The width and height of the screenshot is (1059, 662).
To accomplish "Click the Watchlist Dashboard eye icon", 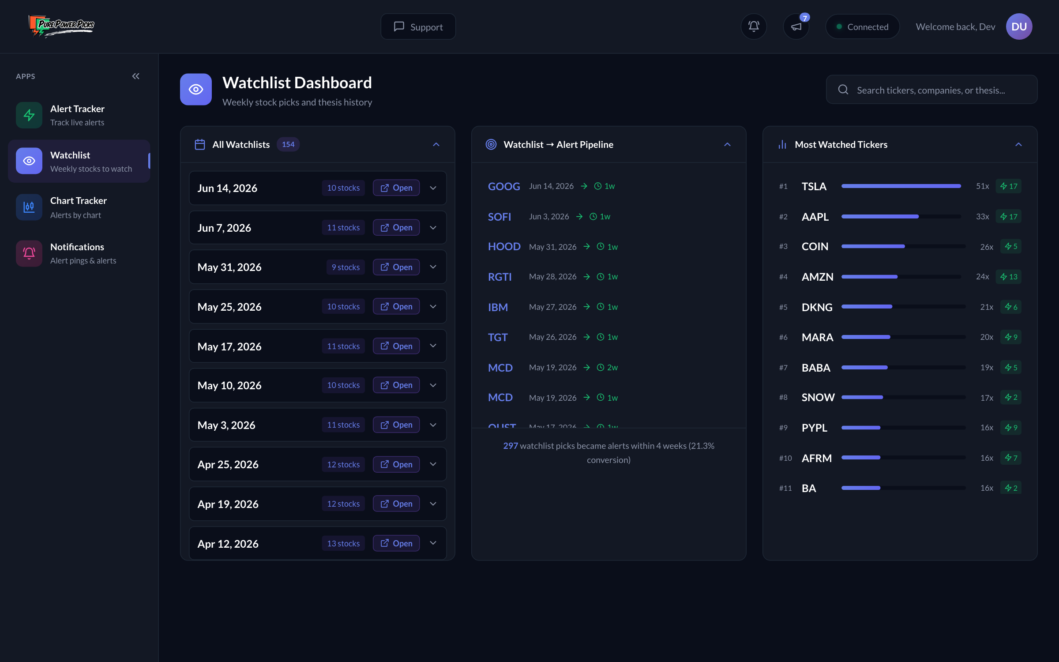I will pos(196,90).
